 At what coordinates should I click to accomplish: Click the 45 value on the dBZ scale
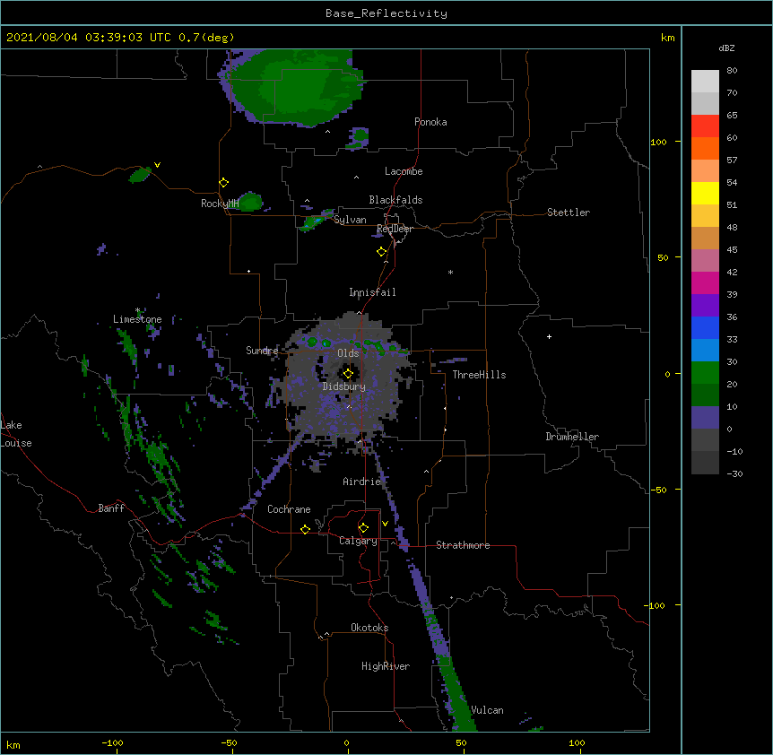(732, 249)
